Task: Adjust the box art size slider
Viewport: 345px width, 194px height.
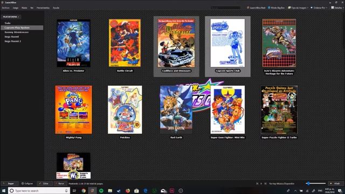Action: point(315,183)
